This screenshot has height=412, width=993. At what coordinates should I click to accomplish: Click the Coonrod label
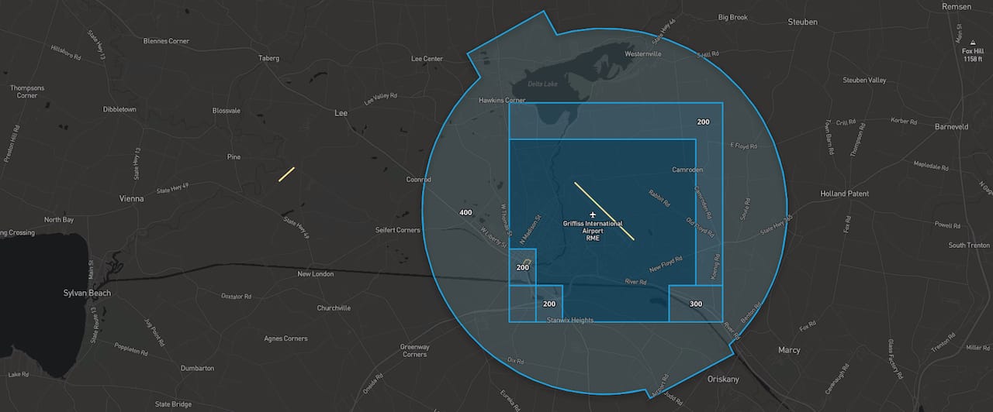(419, 179)
